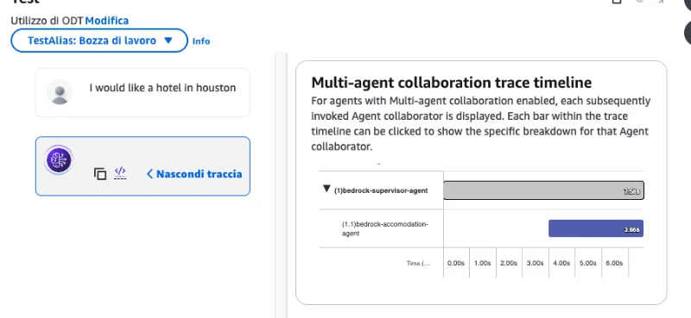Click the Bedrock agent brain avatar
Viewport: 691px width, 318px height.
tap(59, 159)
